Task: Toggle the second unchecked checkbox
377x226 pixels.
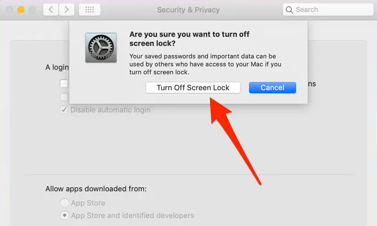Action: pos(64,97)
